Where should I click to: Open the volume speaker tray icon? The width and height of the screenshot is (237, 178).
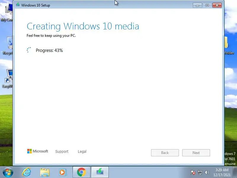tap(207, 172)
